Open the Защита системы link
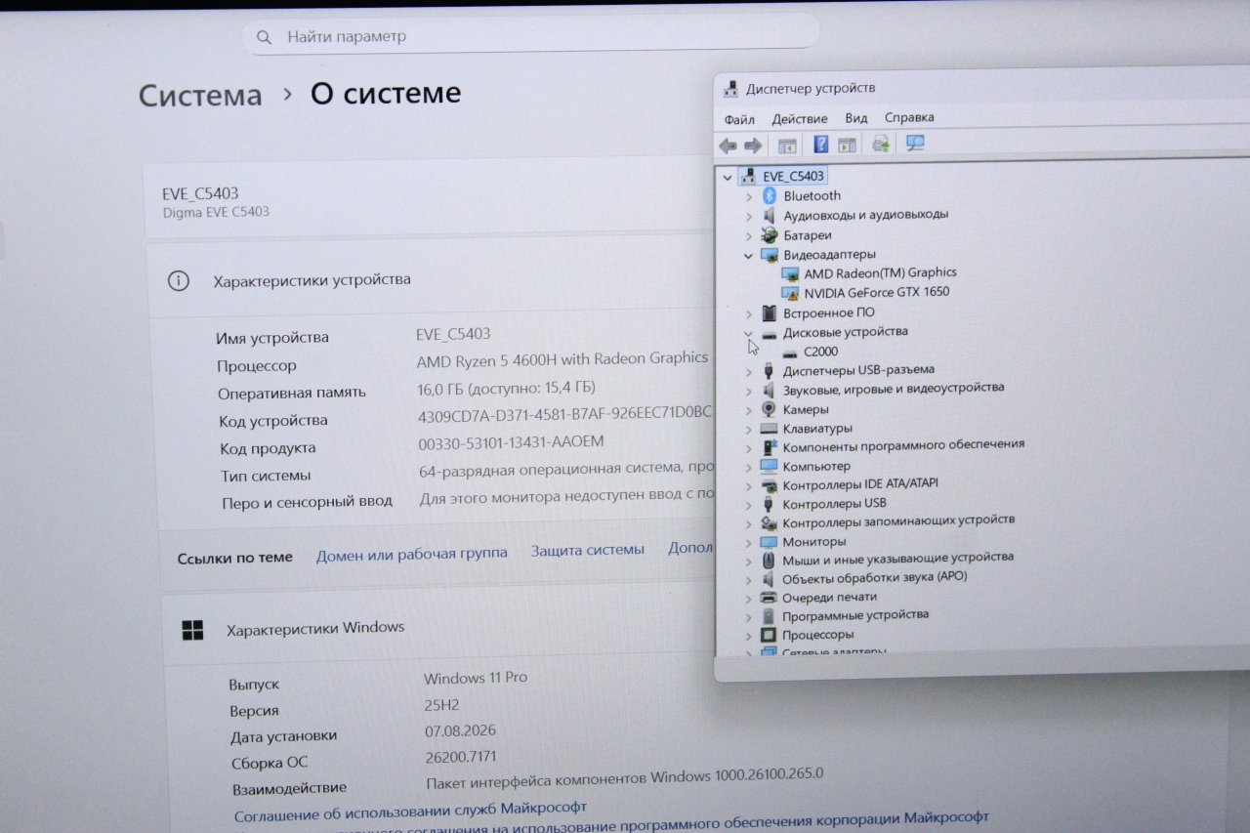Viewport: 1250px width, 833px height. 588,550
